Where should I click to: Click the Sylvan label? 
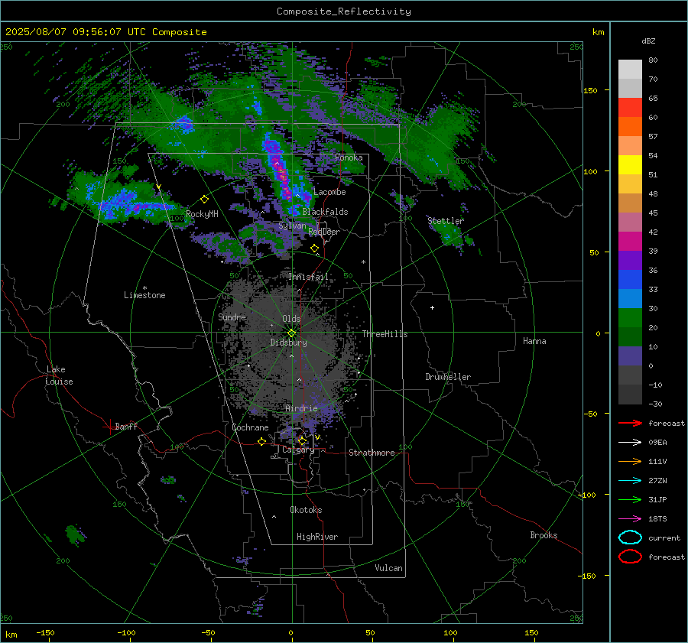point(292,226)
